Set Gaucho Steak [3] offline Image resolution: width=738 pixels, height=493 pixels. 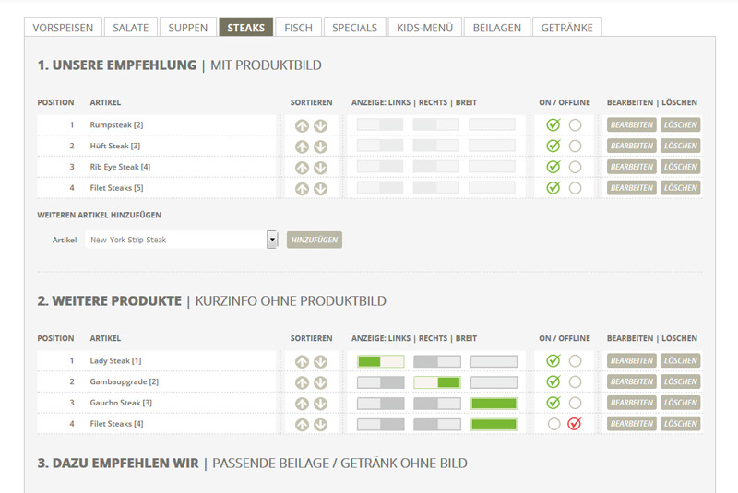point(575,403)
